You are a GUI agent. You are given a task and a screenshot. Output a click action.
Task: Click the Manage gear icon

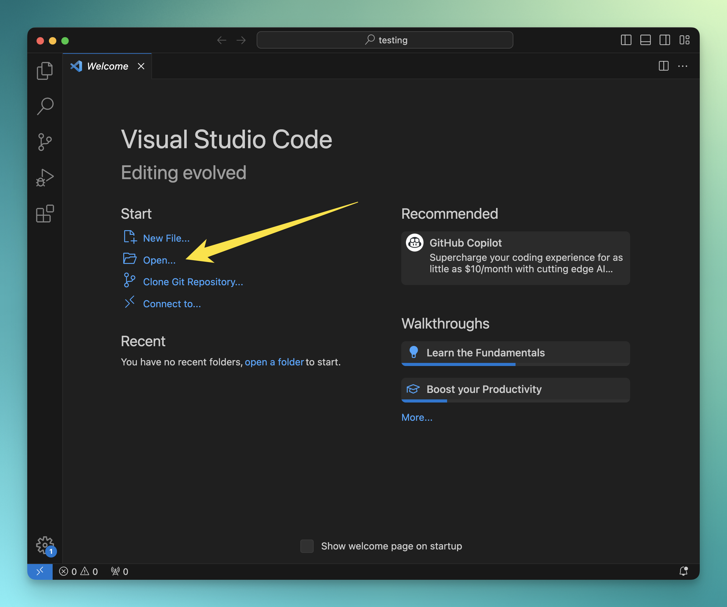[x=45, y=545]
